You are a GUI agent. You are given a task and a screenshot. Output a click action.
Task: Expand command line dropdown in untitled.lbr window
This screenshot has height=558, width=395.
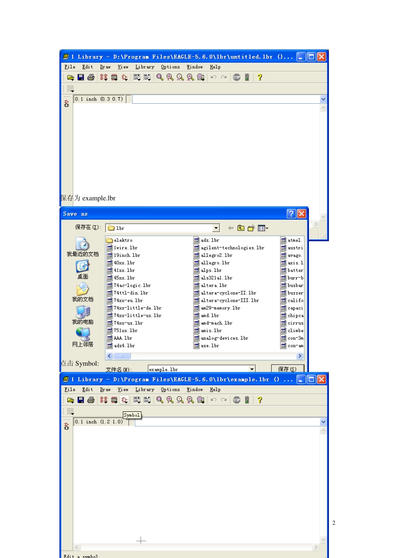(323, 99)
